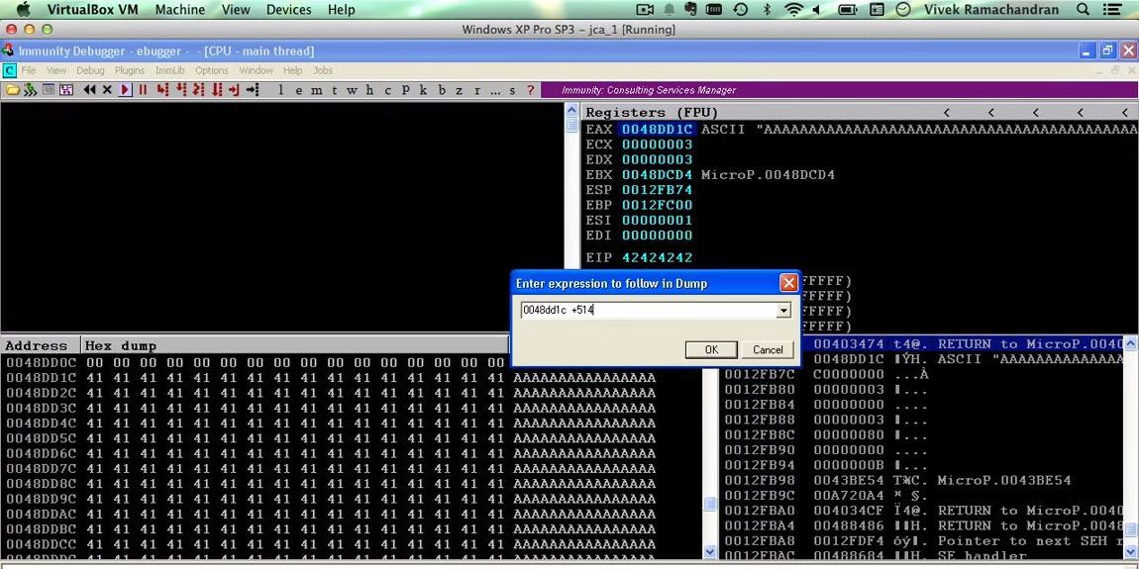Viewport: 1139px width, 569px height.
Task: Show references via 'r' button
Action: click(476, 90)
